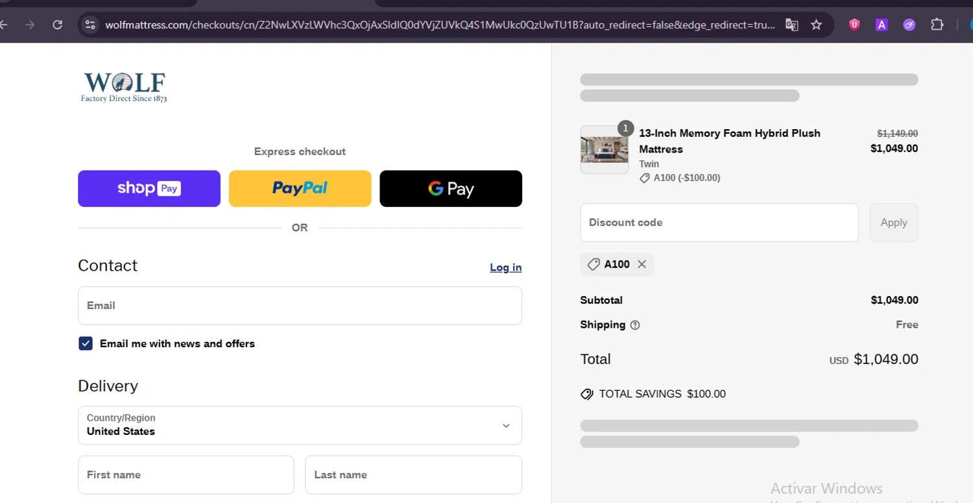Go forward with the browser arrow
This screenshot has height=503, width=973.
point(29,25)
